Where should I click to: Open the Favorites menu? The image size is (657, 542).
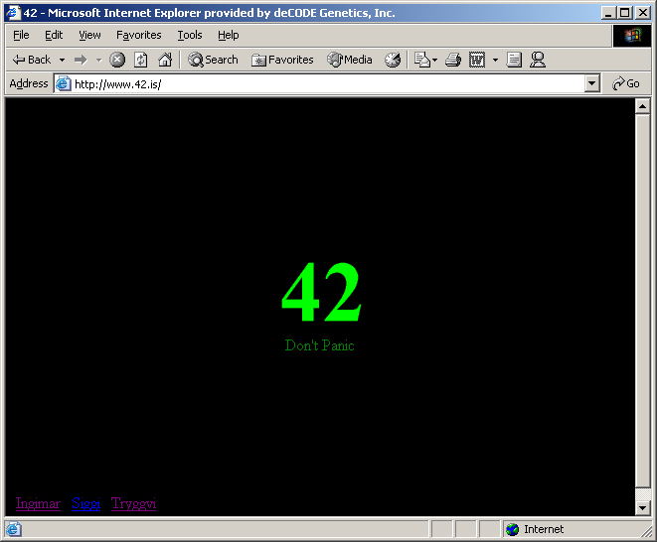pyautogui.click(x=139, y=35)
